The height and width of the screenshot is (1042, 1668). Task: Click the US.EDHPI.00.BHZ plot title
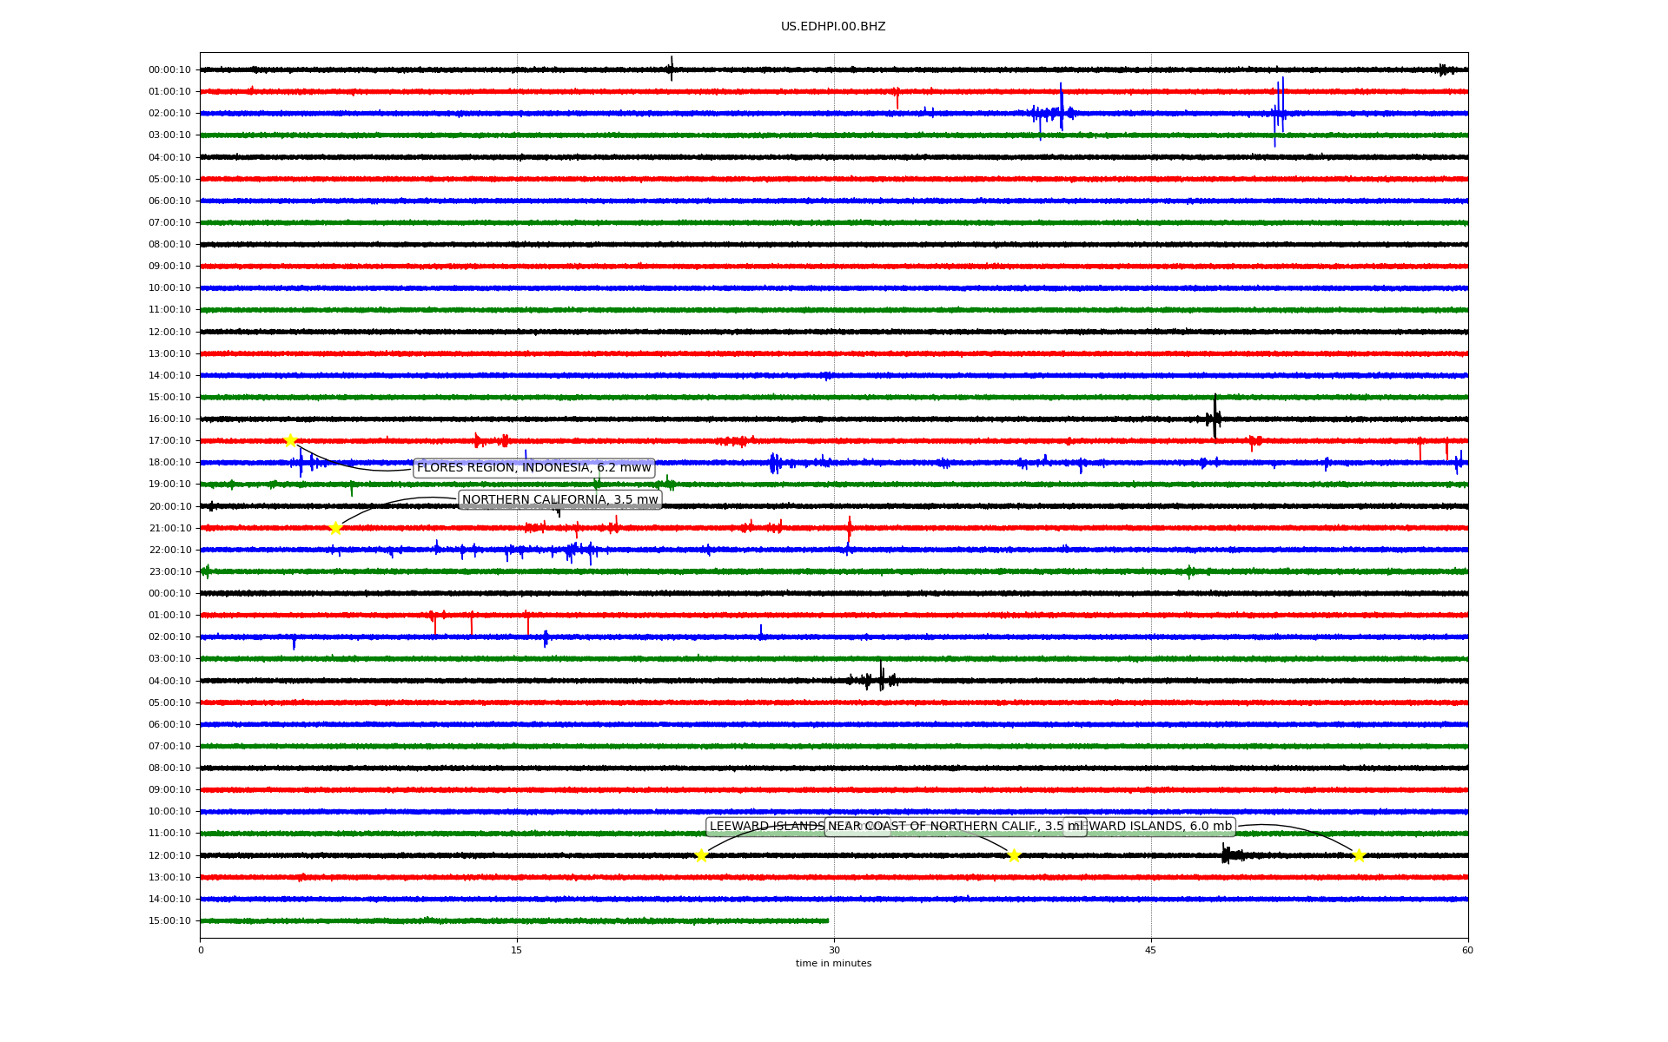(x=832, y=27)
